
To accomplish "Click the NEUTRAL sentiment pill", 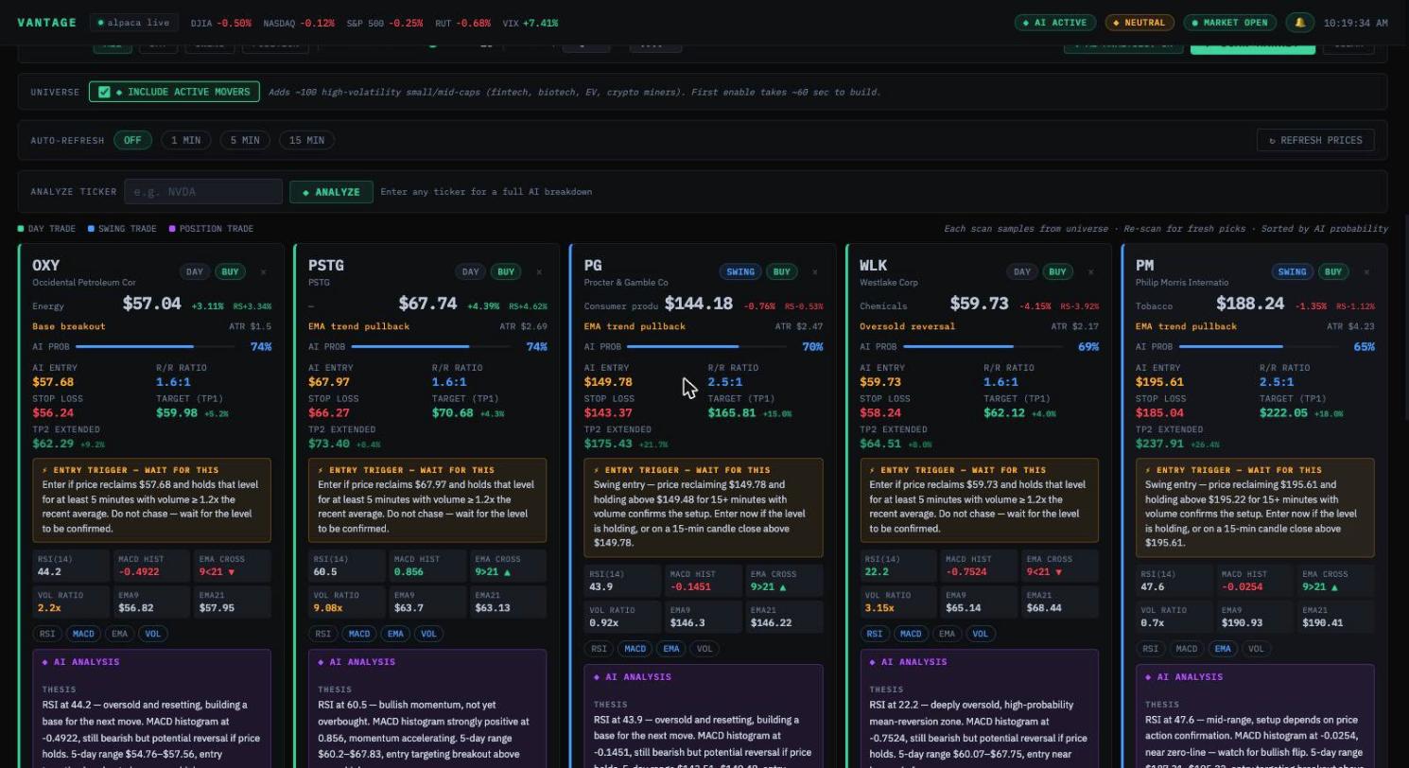I will pyautogui.click(x=1139, y=23).
